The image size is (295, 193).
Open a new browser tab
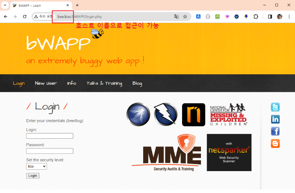(x=77, y=5)
